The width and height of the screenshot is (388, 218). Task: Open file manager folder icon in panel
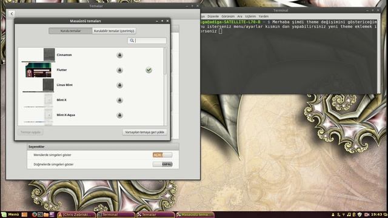(x=46, y=214)
